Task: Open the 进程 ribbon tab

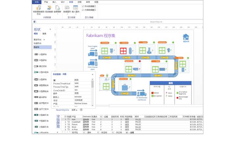Action: 79,2
